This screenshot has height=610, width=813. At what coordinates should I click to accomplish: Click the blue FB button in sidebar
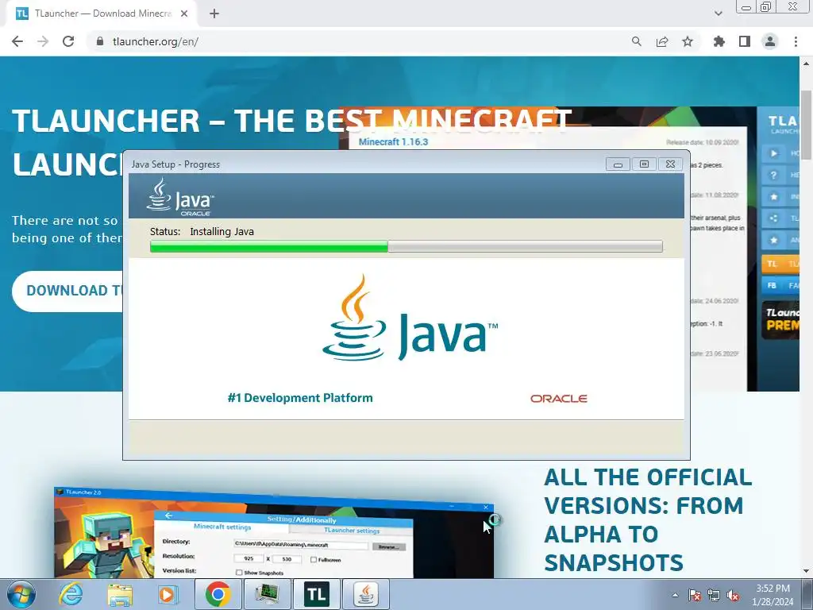(780, 285)
